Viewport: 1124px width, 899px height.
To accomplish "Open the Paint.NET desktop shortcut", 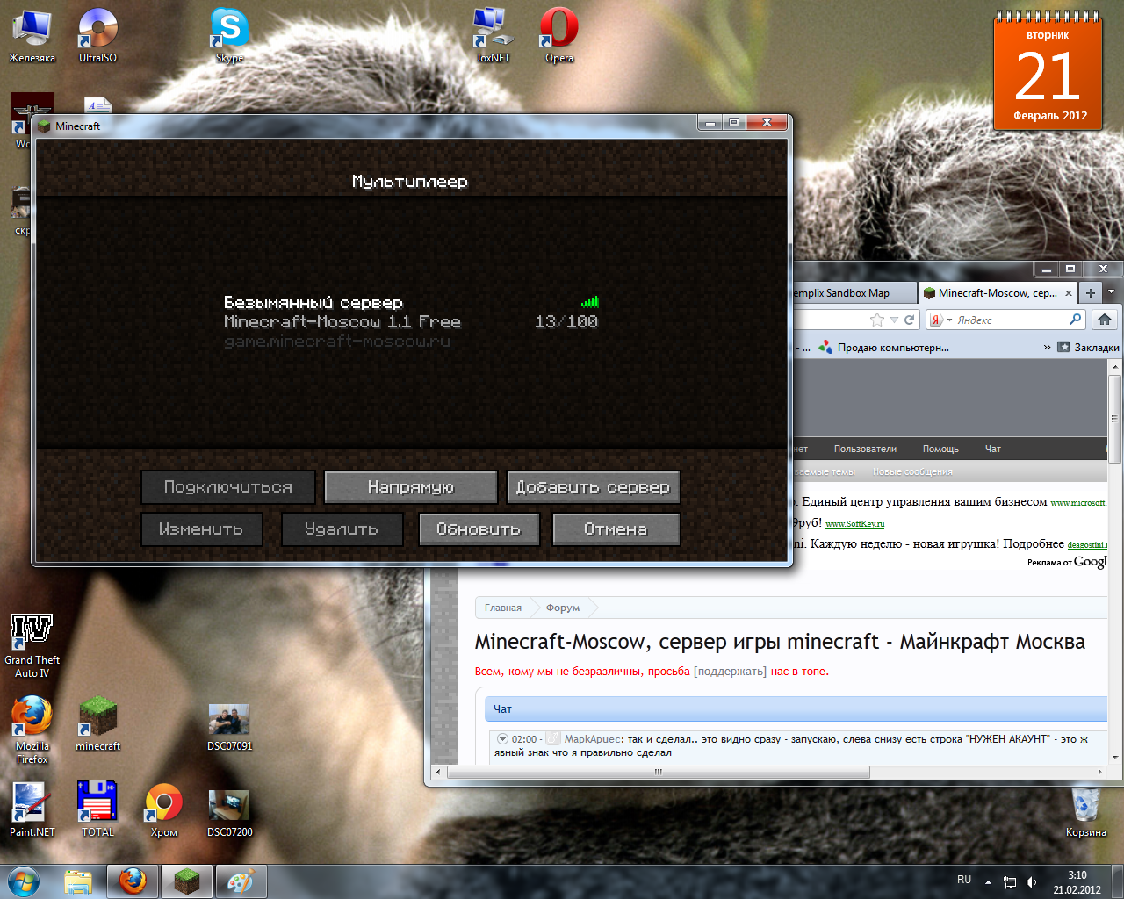I will coord(32,808).
